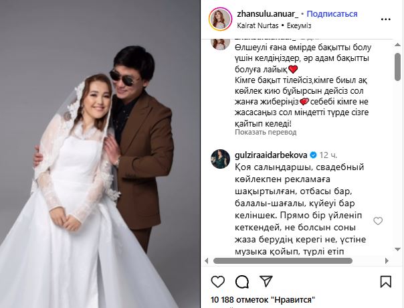Open zhansulu.anuar_ profile picture in header

(x=220, y=19)
